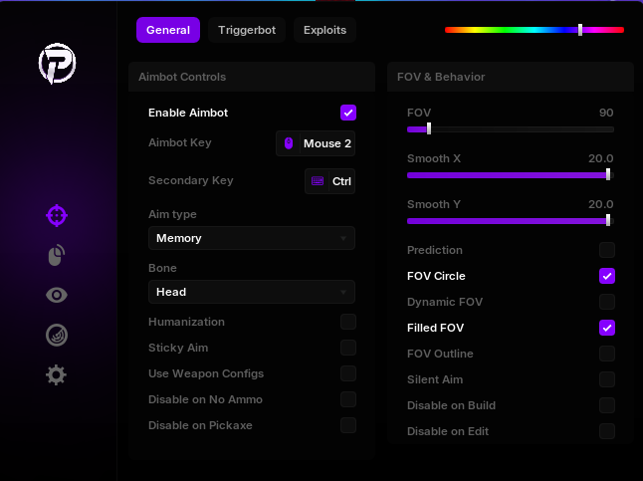This screenshot has height=481, width=643.
Task: Click the Ctrl secondary key bind button
Action: click(329, 181)
